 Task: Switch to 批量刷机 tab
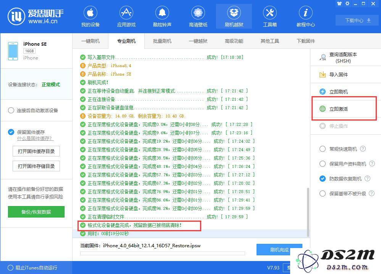point(162,41)
